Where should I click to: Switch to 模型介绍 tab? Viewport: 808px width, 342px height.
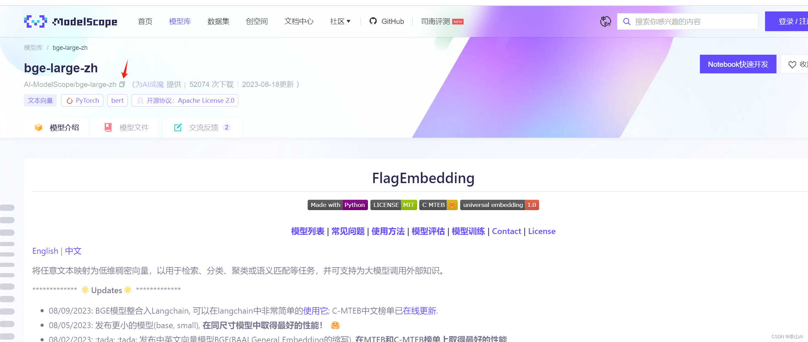(56, 127)
